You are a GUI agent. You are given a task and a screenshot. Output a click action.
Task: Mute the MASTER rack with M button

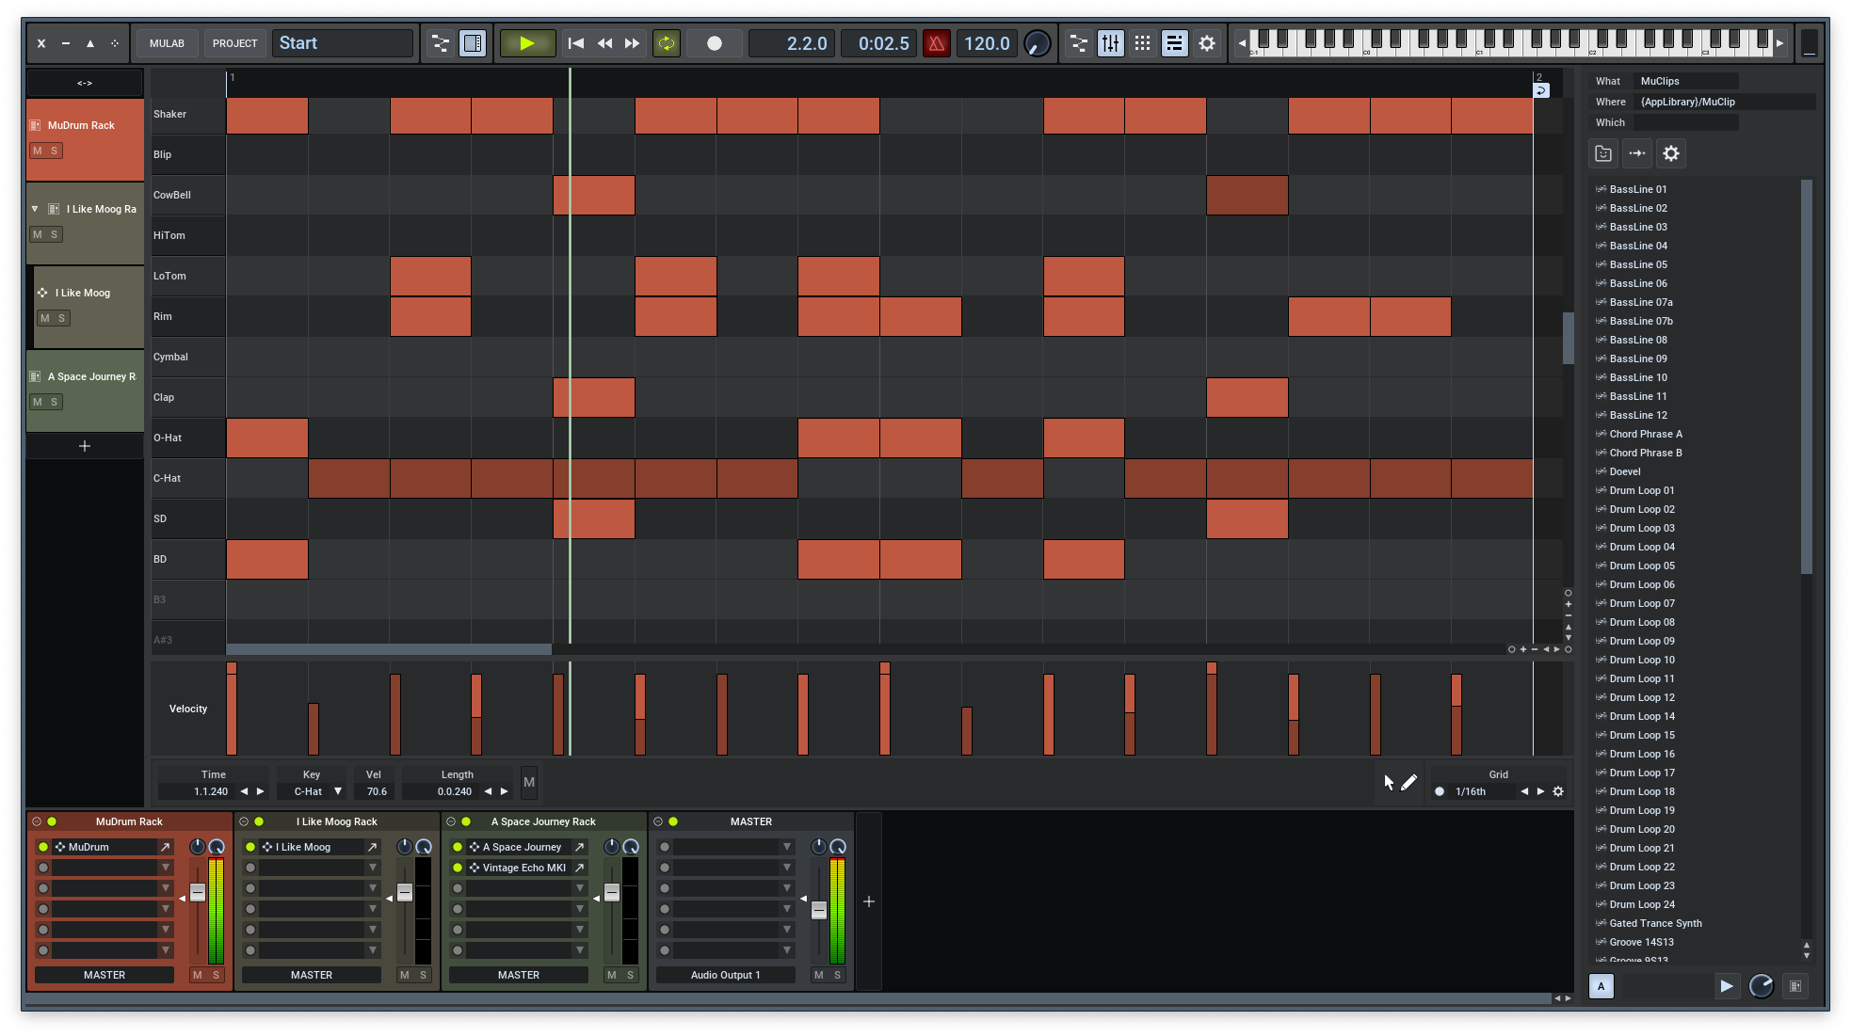(x=819, y=975)
